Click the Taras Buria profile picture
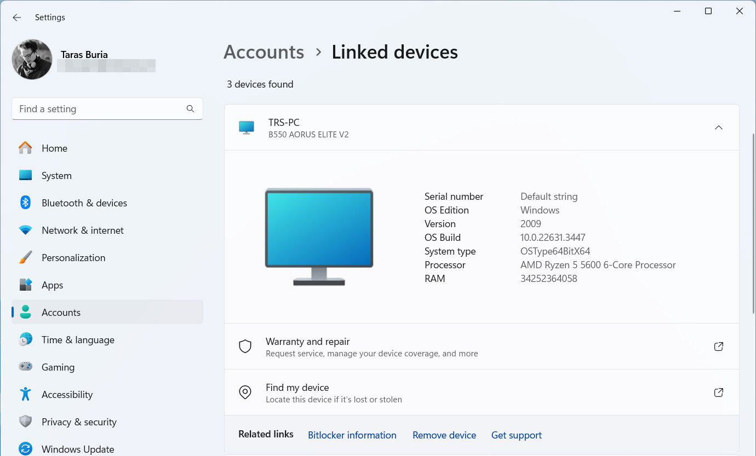Image resolution: width=756 pixels, height=456 pixels. (x=32, y=59)
